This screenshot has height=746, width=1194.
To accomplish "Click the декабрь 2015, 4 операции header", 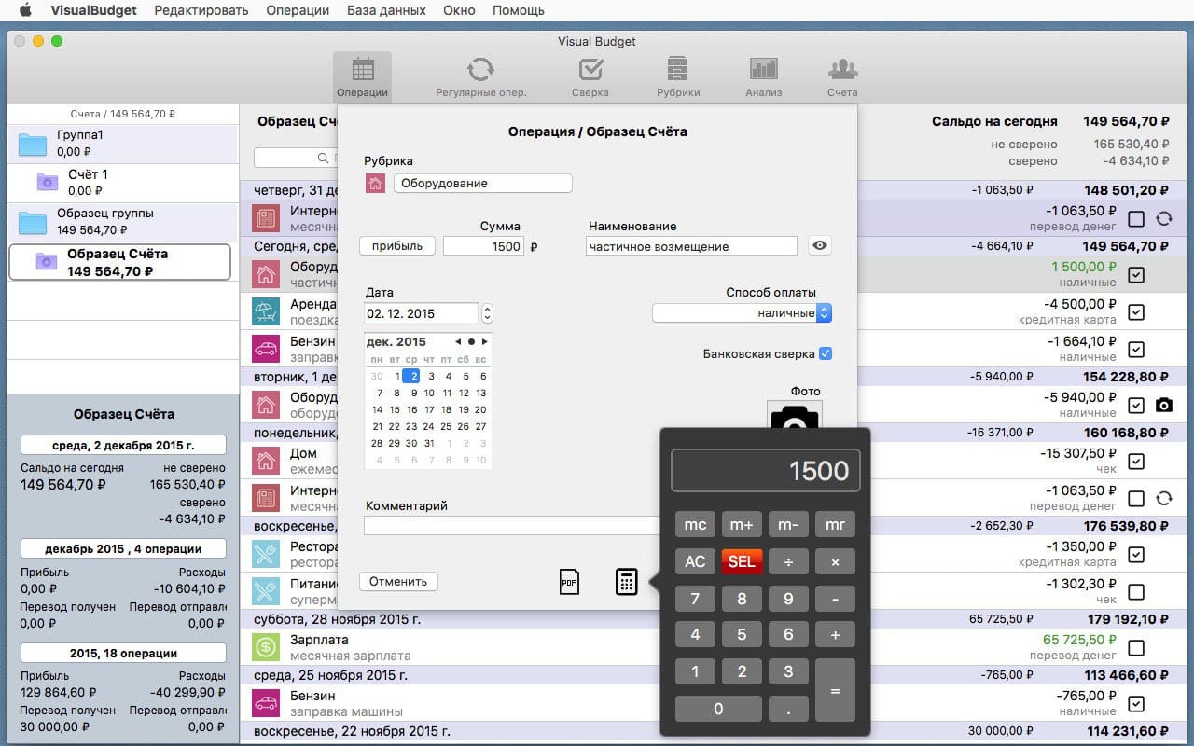I will [123, 548].
